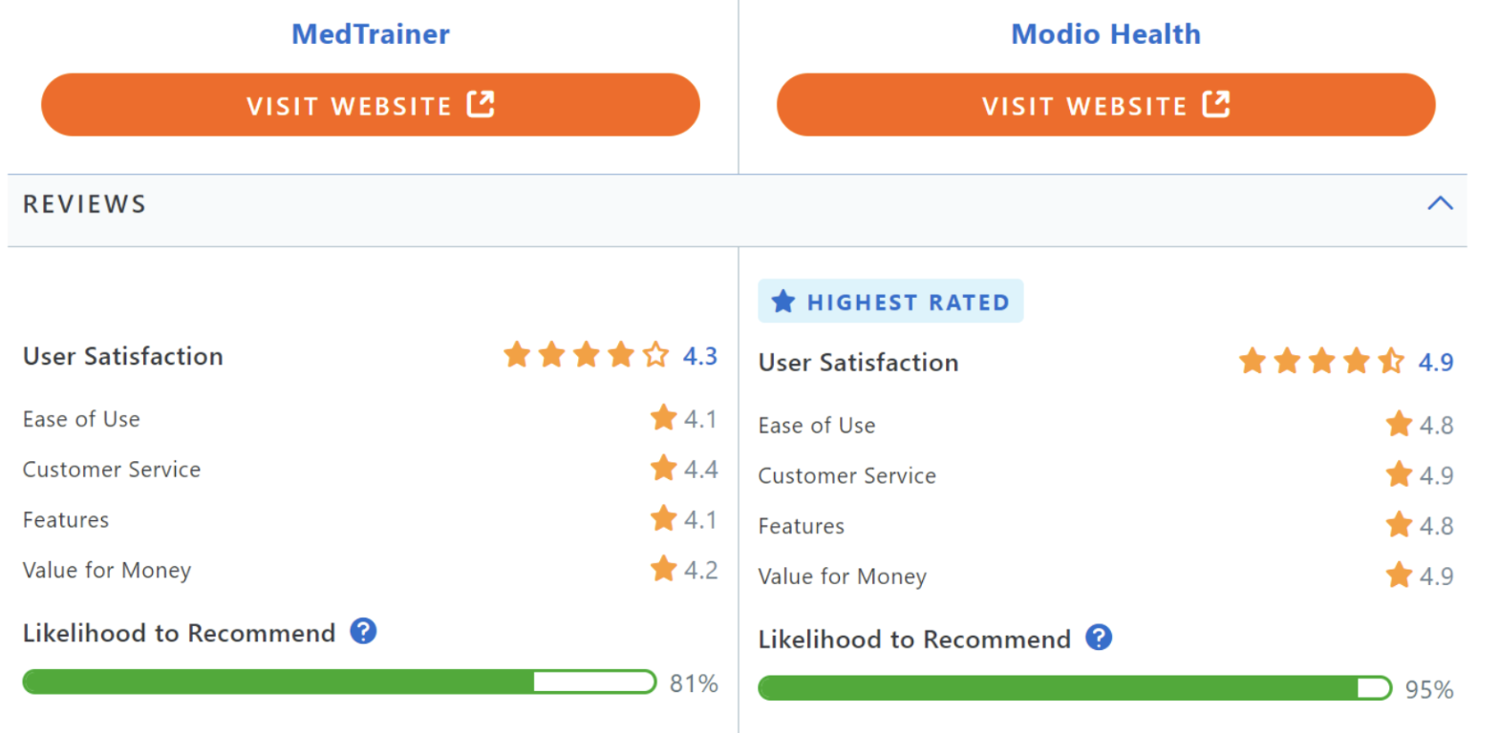
Task: Collapse the Reviews section with chevron
Action: click(1440, 203)
